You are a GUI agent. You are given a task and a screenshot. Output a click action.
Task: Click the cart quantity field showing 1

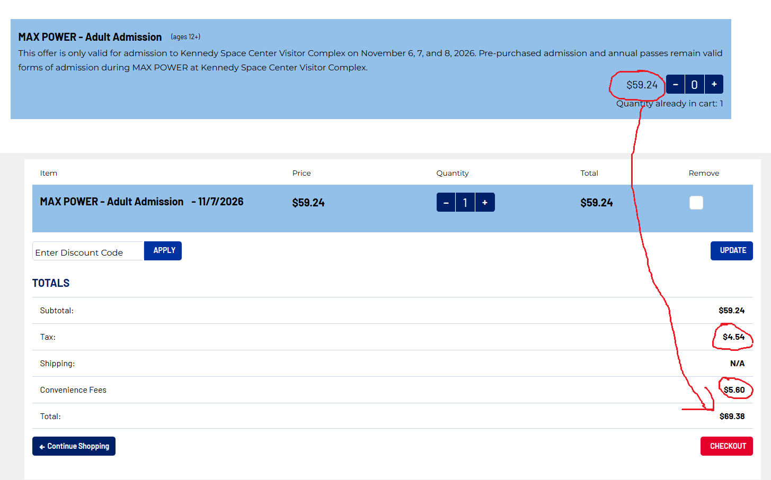[x=465, y=202]
